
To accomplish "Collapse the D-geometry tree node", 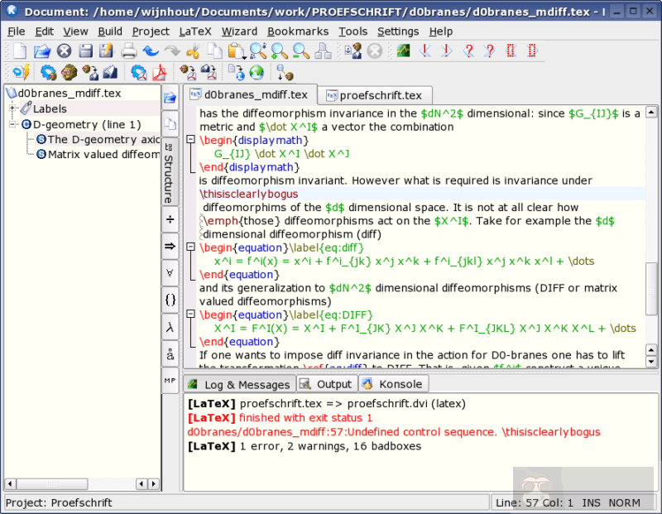I will (x=13, y=124).
